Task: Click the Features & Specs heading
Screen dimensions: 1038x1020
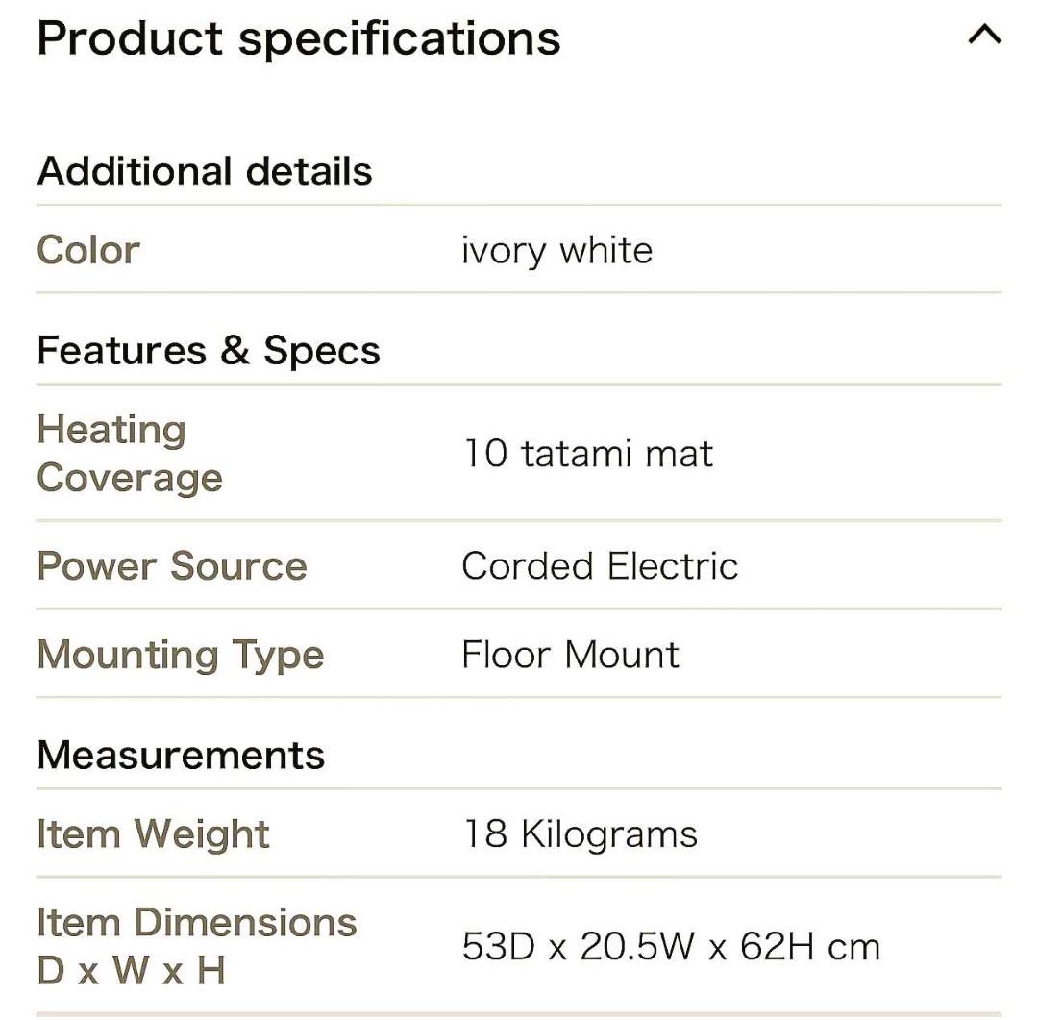Action: coord(208,351)
